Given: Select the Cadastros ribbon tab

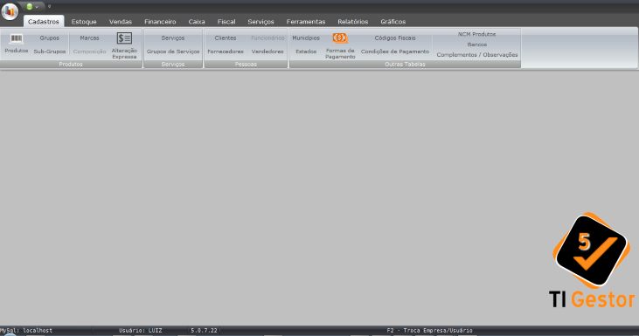Looking at the screenshot, I should pyautogui.click(x=44, y=22).
